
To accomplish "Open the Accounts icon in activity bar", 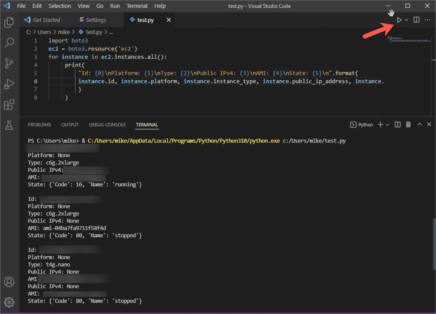I will pyautogui.click(x=9, y=282).
